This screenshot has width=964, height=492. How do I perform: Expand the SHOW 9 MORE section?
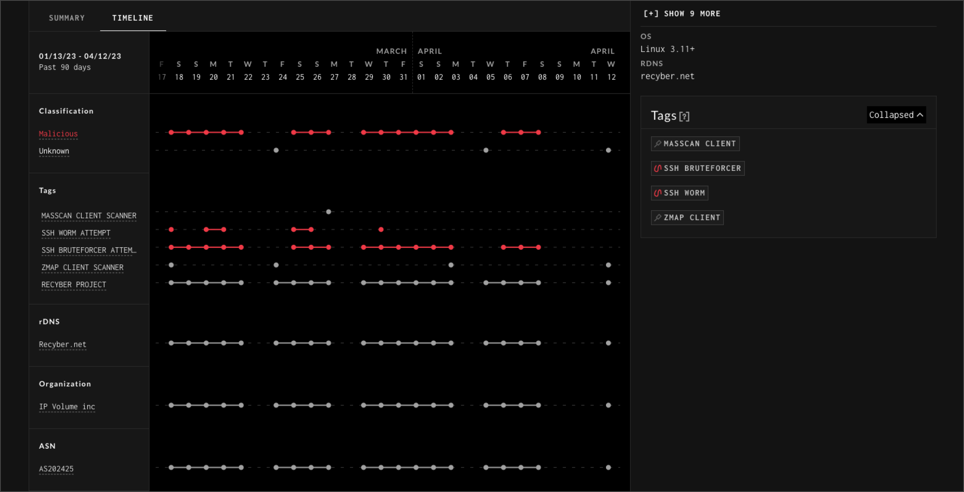point(682,13)
